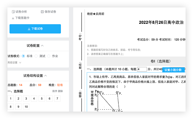Click the 保存试卷 save icon
193x119 pixels.
[42, 12]
